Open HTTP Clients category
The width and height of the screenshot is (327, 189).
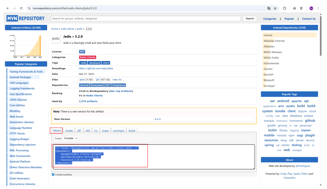tap(17, 133)
